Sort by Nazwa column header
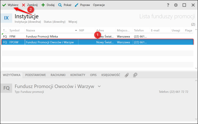 52,30
